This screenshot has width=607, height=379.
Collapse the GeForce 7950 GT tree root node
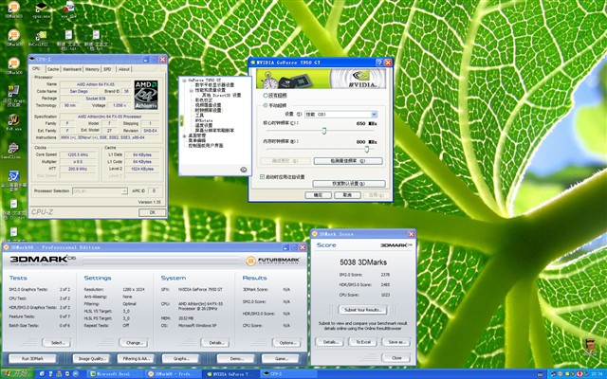point(184,80)
